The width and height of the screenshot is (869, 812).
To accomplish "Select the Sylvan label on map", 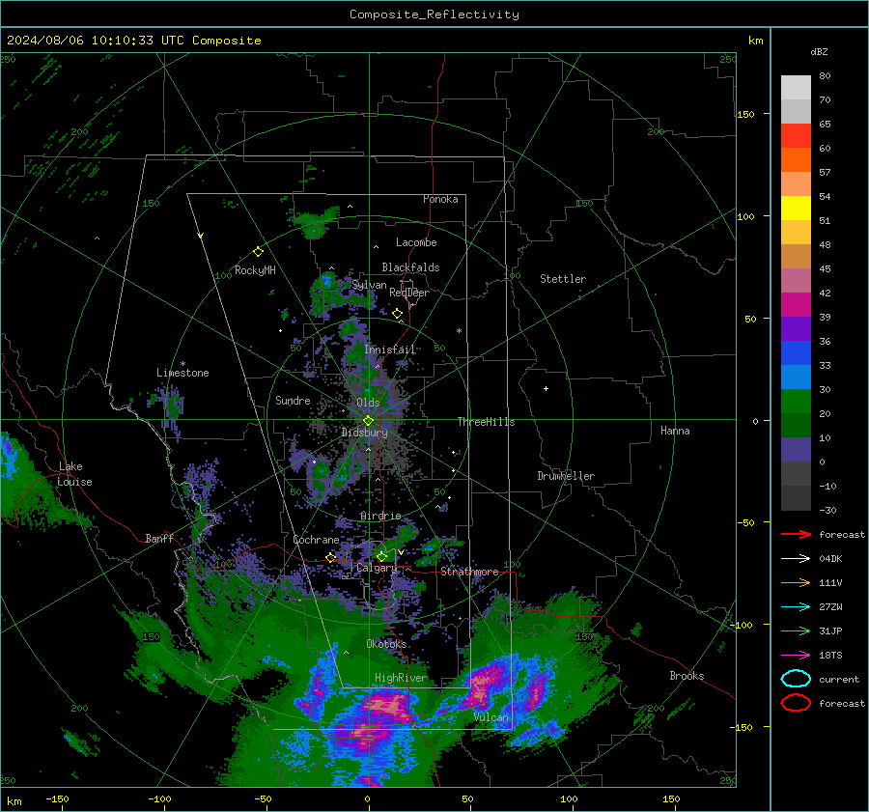I will [x=369, y=285].
